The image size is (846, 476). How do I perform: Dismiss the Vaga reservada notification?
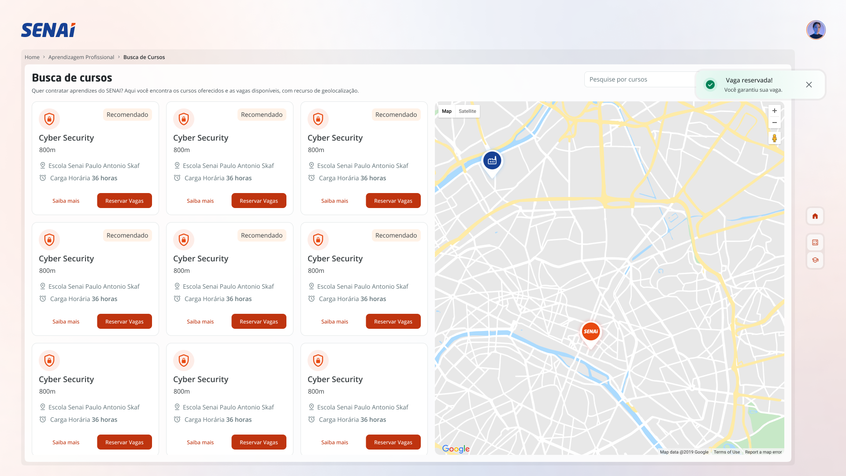(809, 85)
